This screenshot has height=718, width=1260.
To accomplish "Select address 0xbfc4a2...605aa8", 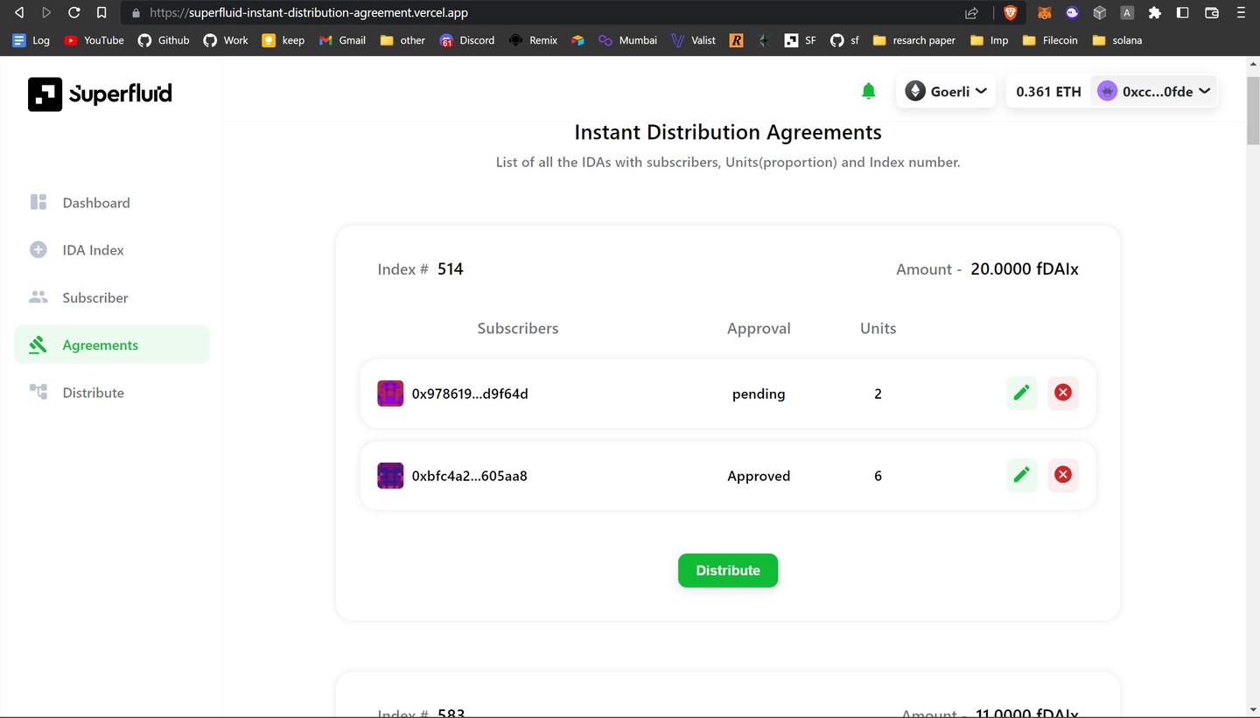I will (470, 476).
